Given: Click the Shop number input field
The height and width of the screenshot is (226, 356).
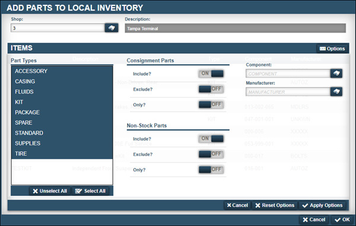Looking at the screenshot, I should click(x=58, y=28).
